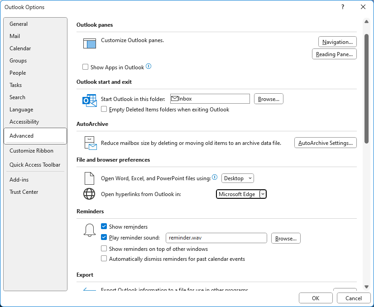Open the Desktop dropdown for Office files
Screen dimensions: 374x307
point(238,178)
